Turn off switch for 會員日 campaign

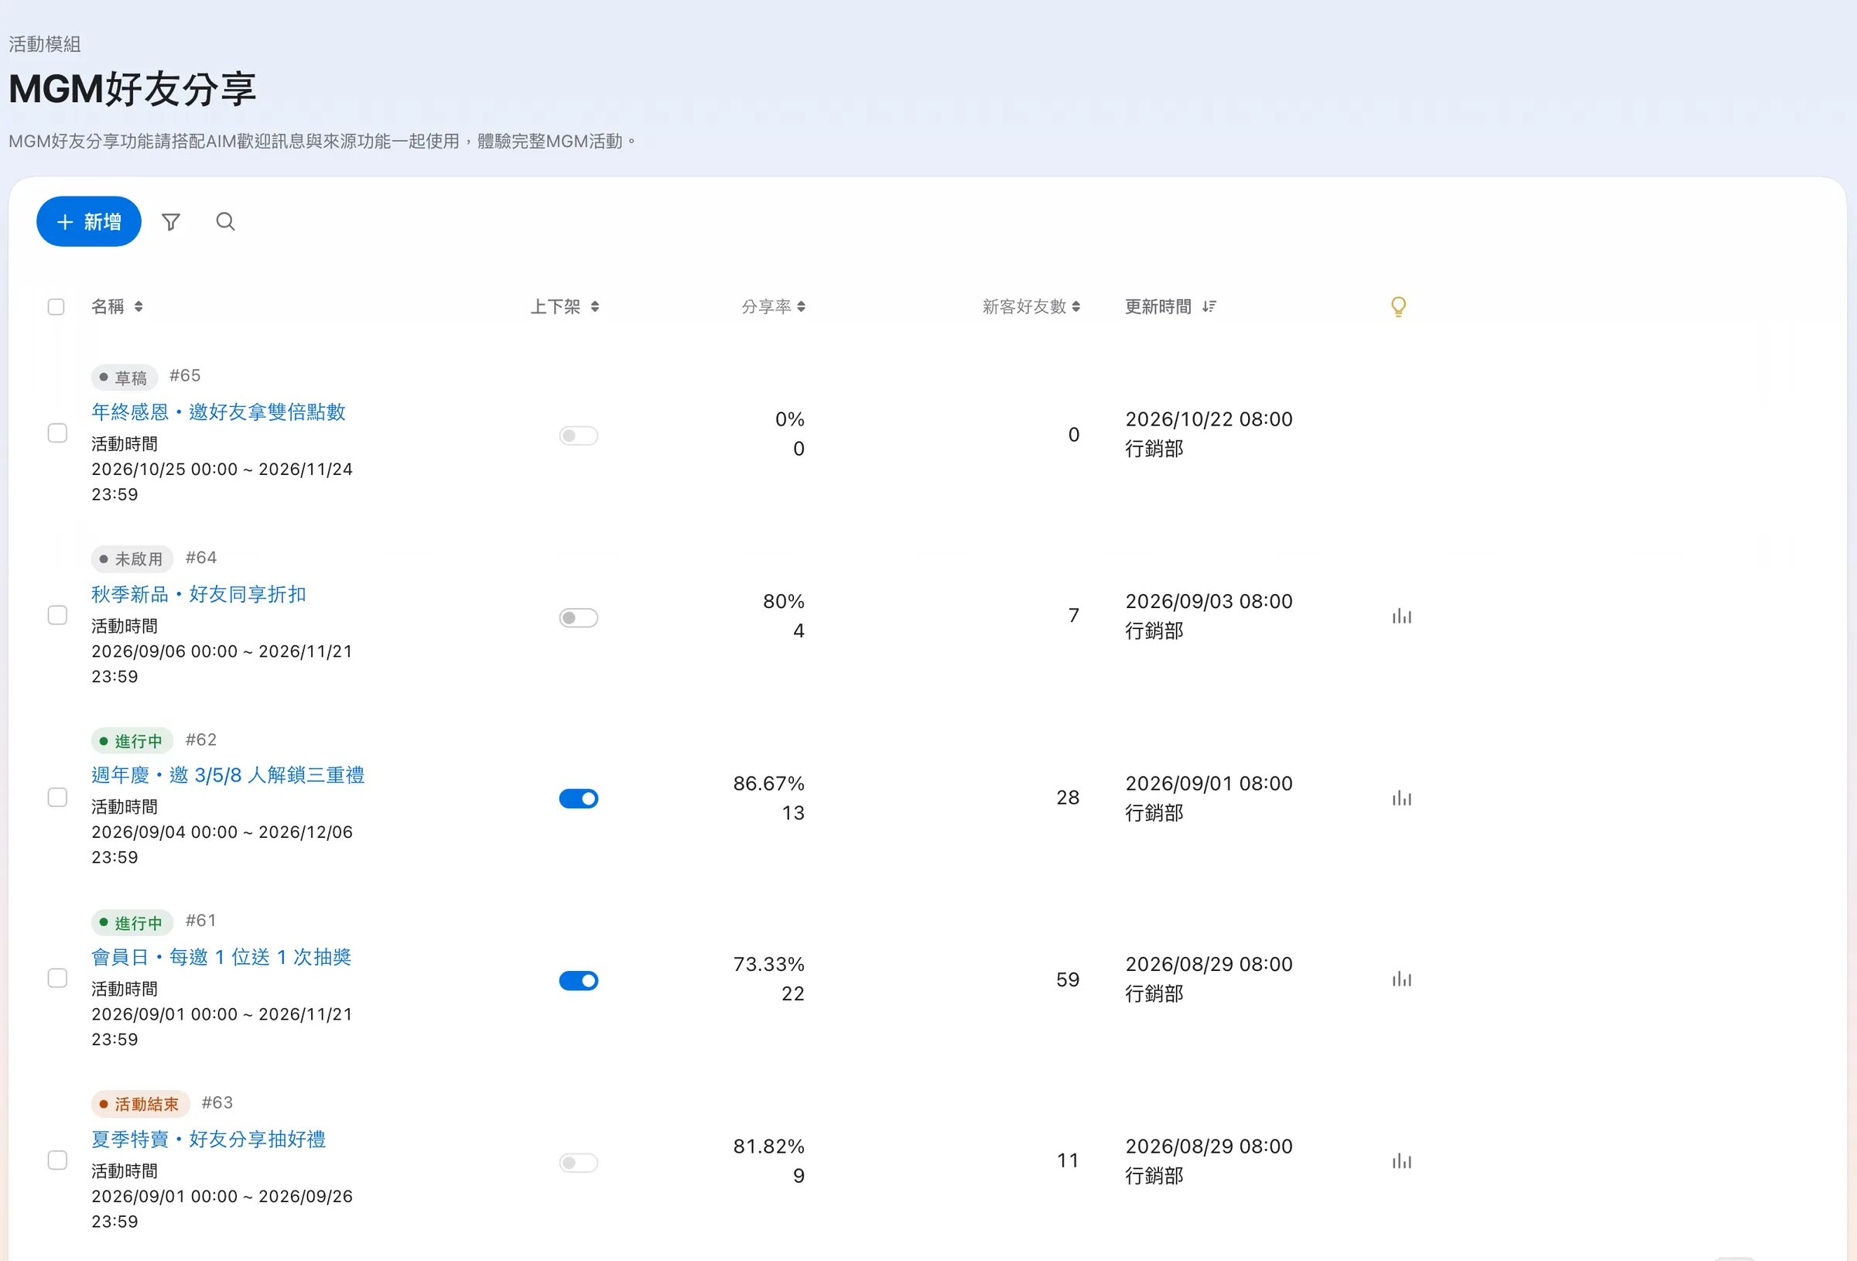click(x=579, y=980)
